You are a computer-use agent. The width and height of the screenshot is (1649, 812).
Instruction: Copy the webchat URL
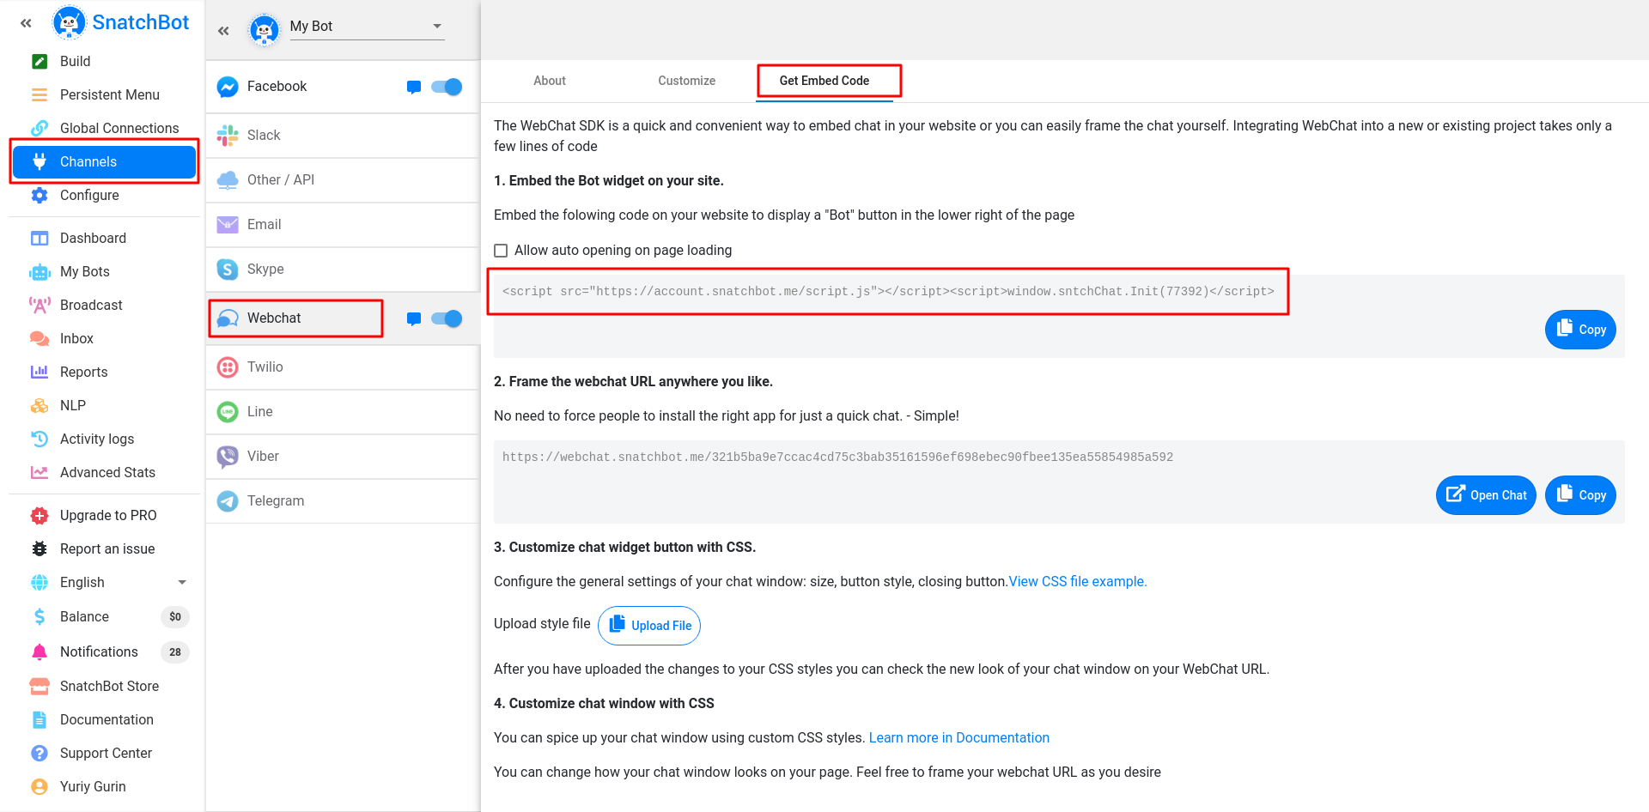pos(1580,495)
